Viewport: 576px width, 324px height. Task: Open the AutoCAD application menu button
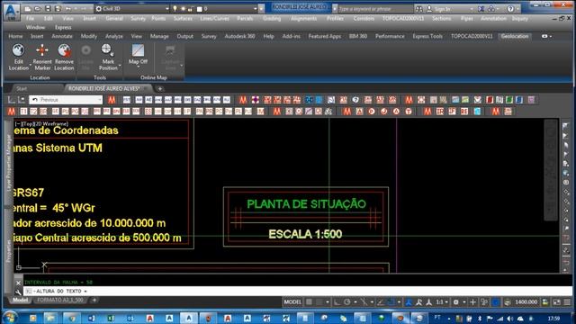tap(12, 12)
